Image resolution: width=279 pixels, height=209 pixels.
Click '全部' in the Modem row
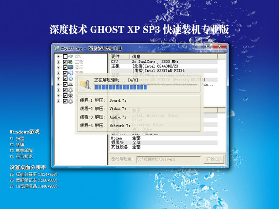point(136,138)
